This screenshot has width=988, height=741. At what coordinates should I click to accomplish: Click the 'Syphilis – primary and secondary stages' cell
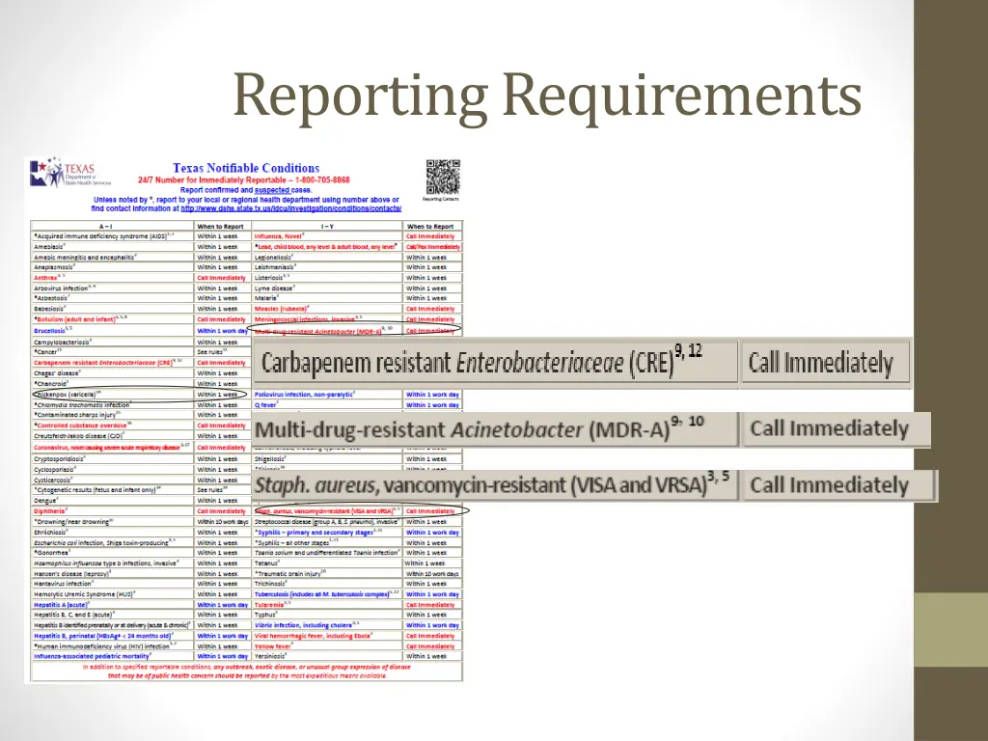point(327,533)
